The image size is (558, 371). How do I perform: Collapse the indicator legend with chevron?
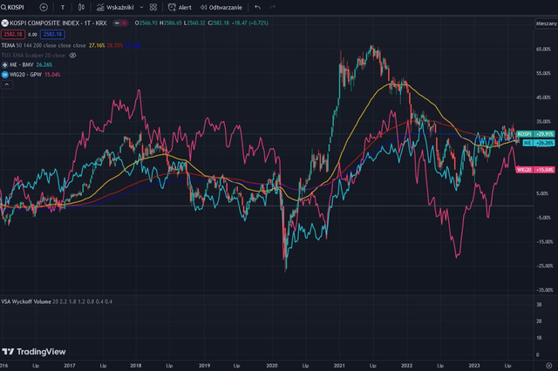click(7, 84)
